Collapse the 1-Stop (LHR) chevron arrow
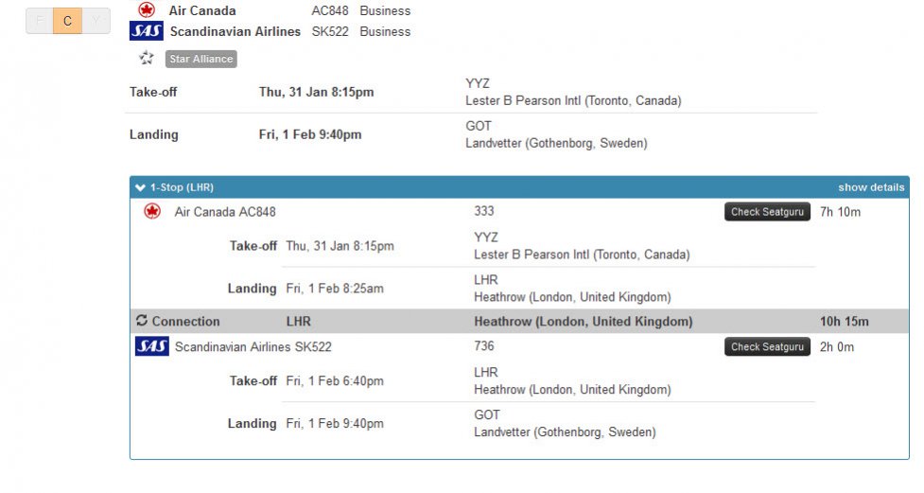This screenshot has height=493, width=924. [x=140, y=187]
